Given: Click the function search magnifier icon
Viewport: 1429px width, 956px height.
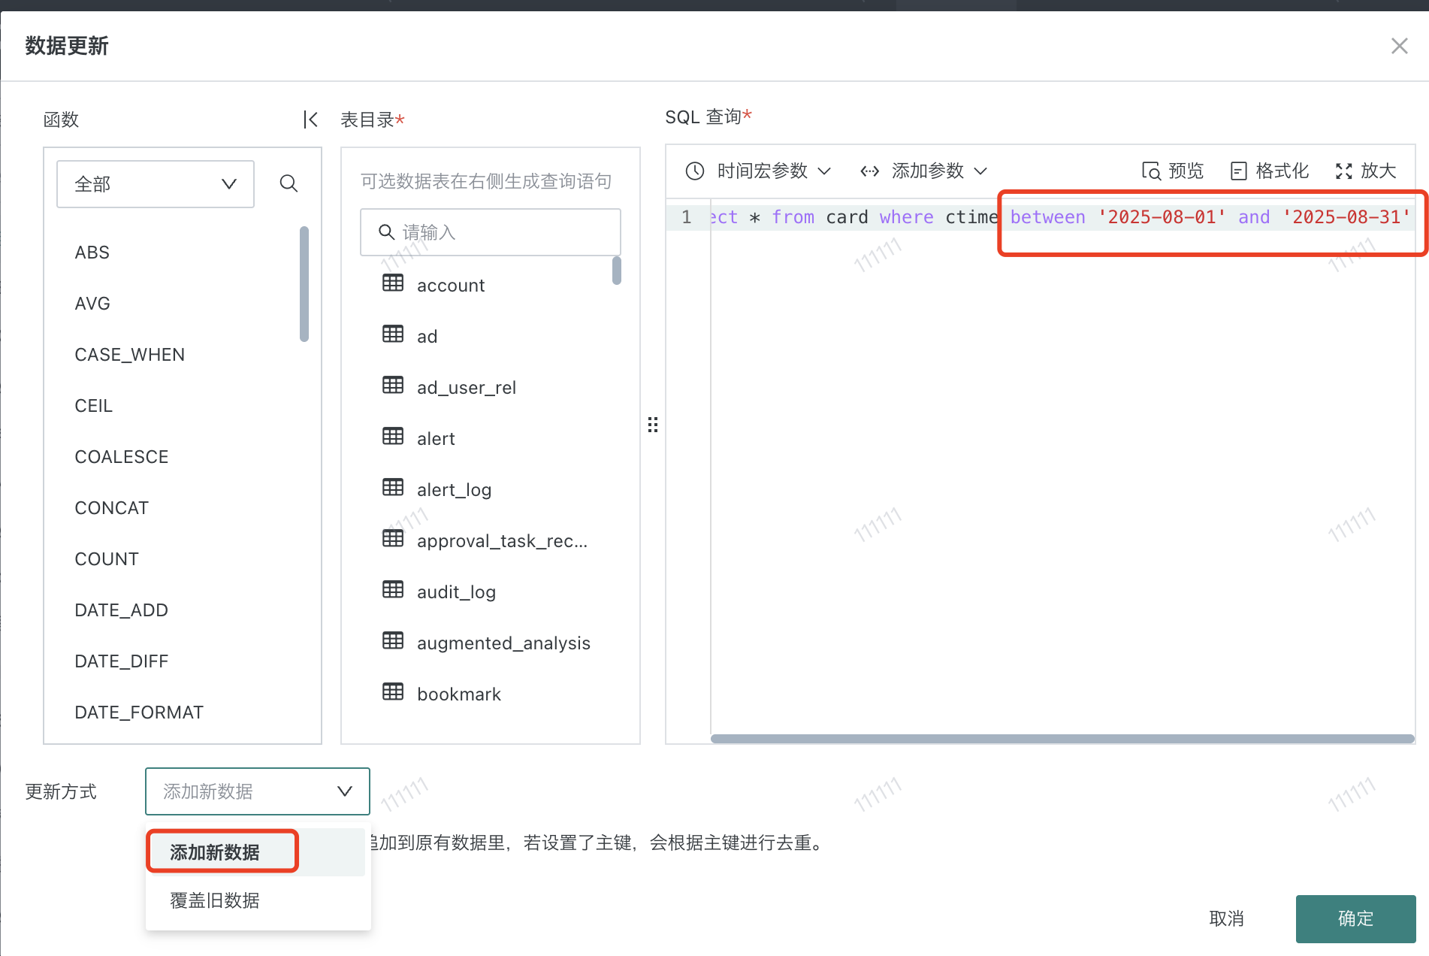Looking at the screenshot, I should coord(289,183).
